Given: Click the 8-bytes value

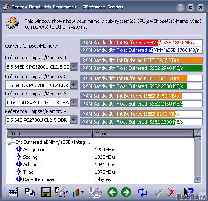Looking at the screenshot, I should coord(103,179).
